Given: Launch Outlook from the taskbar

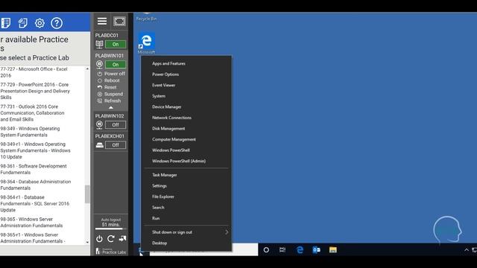Looking at the screenshot, I should 316,250.
